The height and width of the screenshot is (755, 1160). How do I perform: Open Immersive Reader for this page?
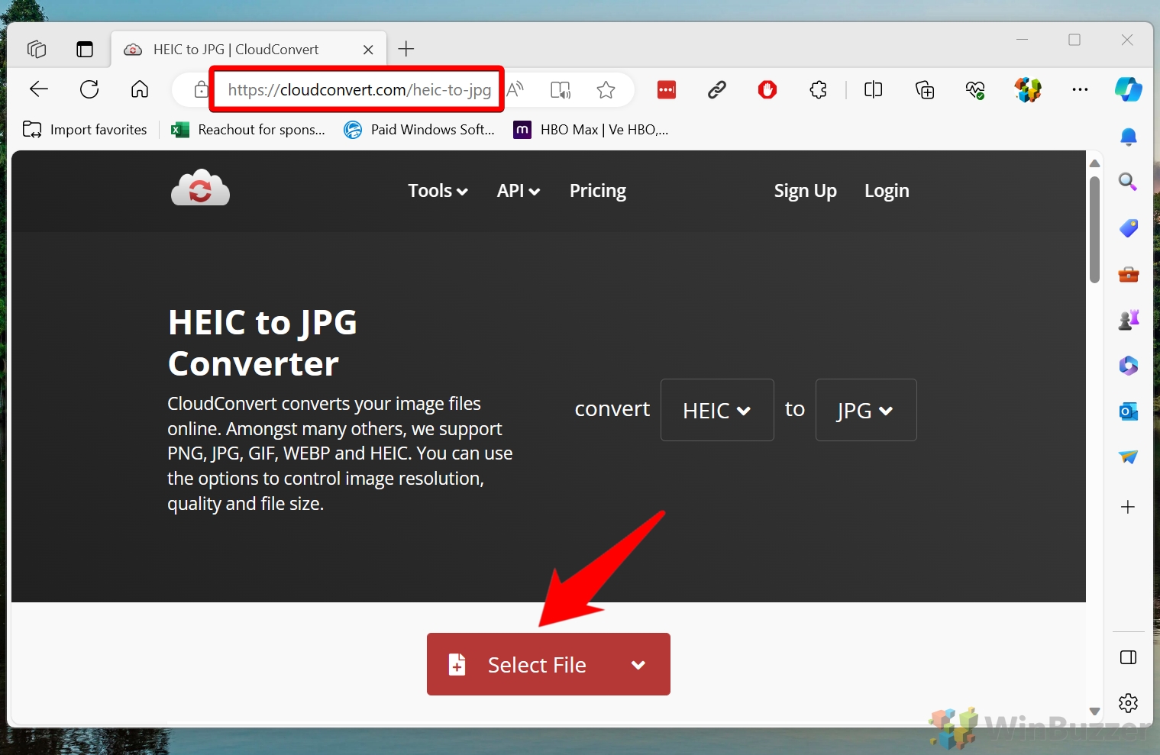[561, 90]
